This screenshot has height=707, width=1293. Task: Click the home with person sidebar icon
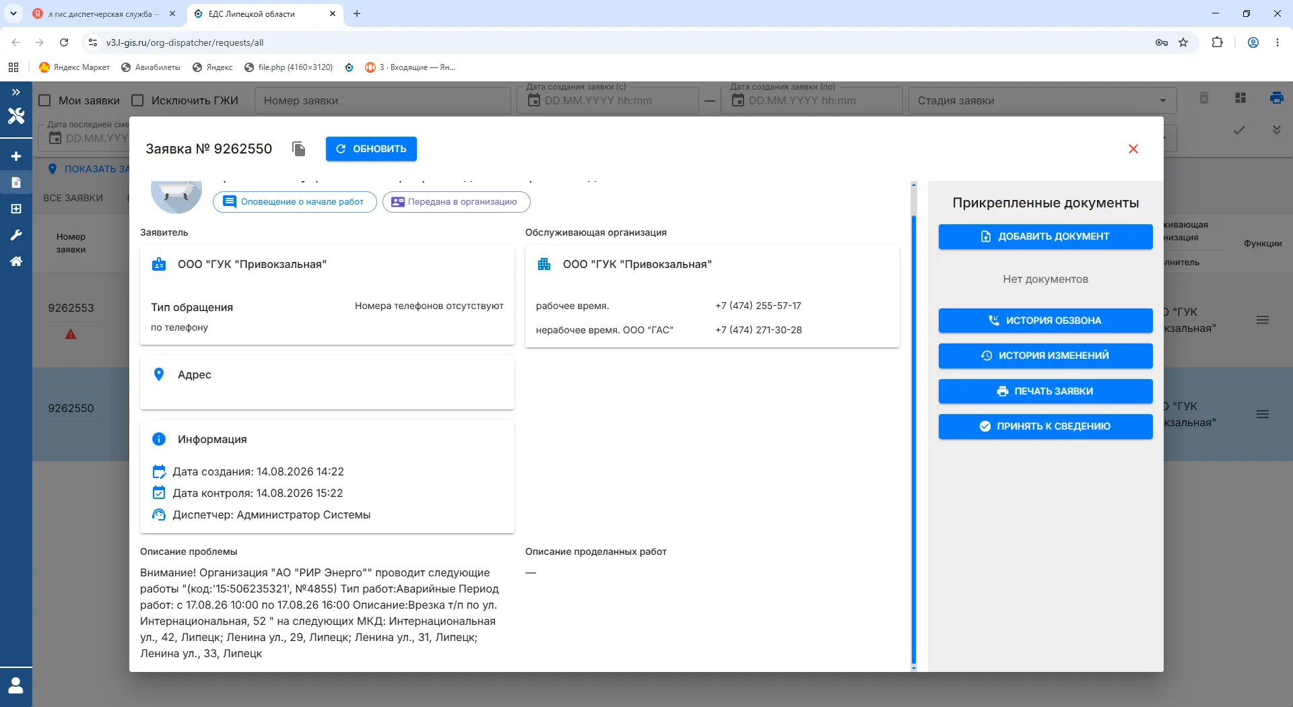tap(16, 261)
